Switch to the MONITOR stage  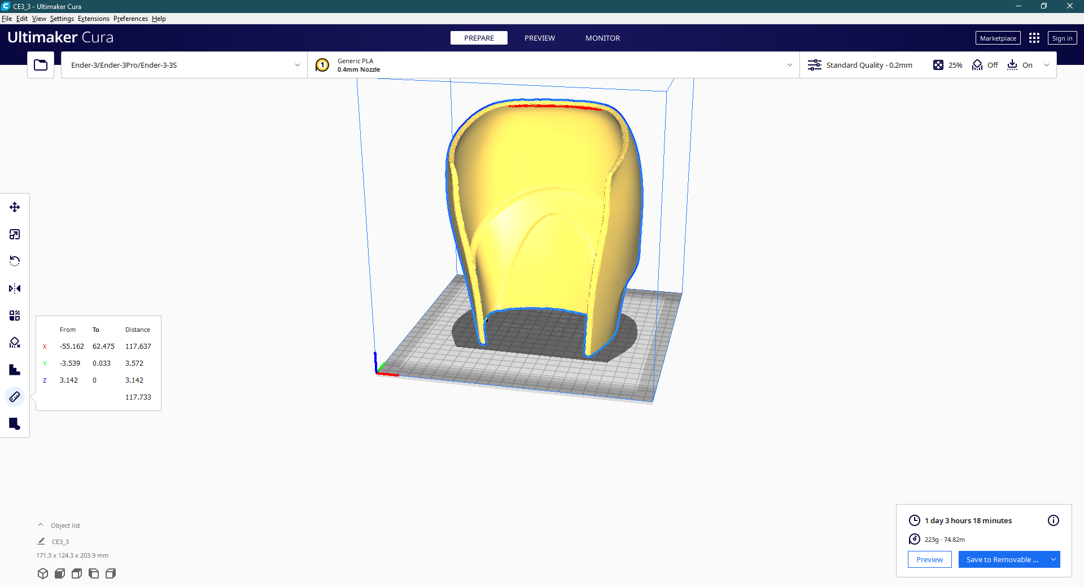coord(602,38)
